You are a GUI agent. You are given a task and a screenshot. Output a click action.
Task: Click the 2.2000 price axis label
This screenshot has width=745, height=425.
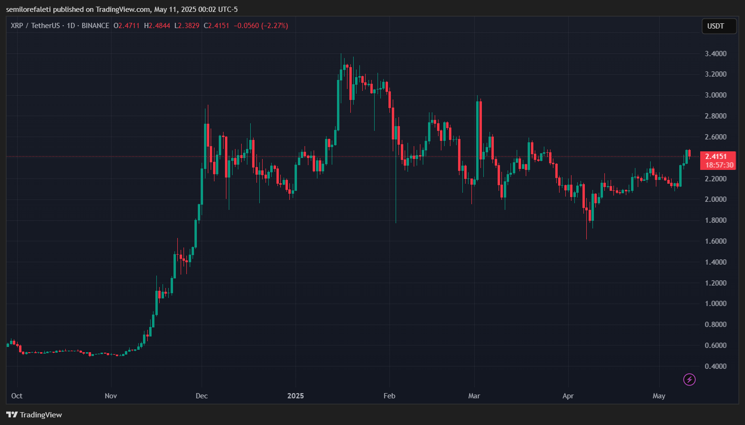[715, 179]
